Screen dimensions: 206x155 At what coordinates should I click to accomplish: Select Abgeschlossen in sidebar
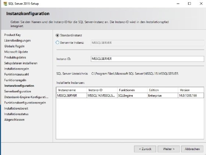pyautogui.click(x=14, y=120)
